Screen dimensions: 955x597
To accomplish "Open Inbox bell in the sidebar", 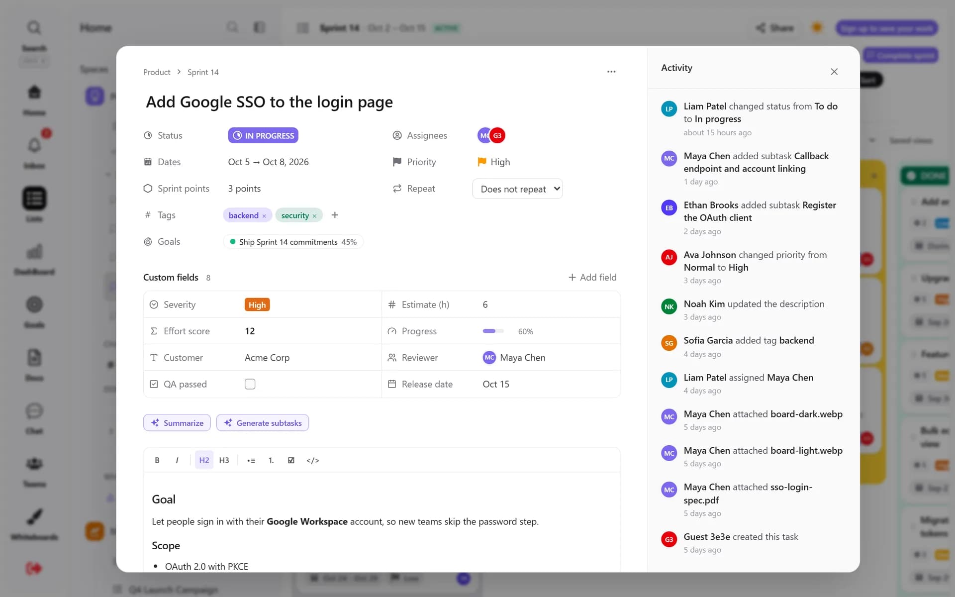I will tap(34, 152).
